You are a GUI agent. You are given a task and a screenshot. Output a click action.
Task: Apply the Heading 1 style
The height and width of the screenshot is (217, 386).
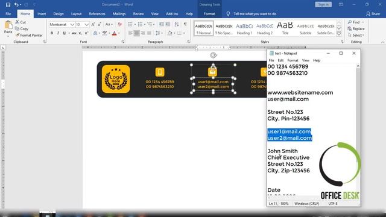click(244, 28)
